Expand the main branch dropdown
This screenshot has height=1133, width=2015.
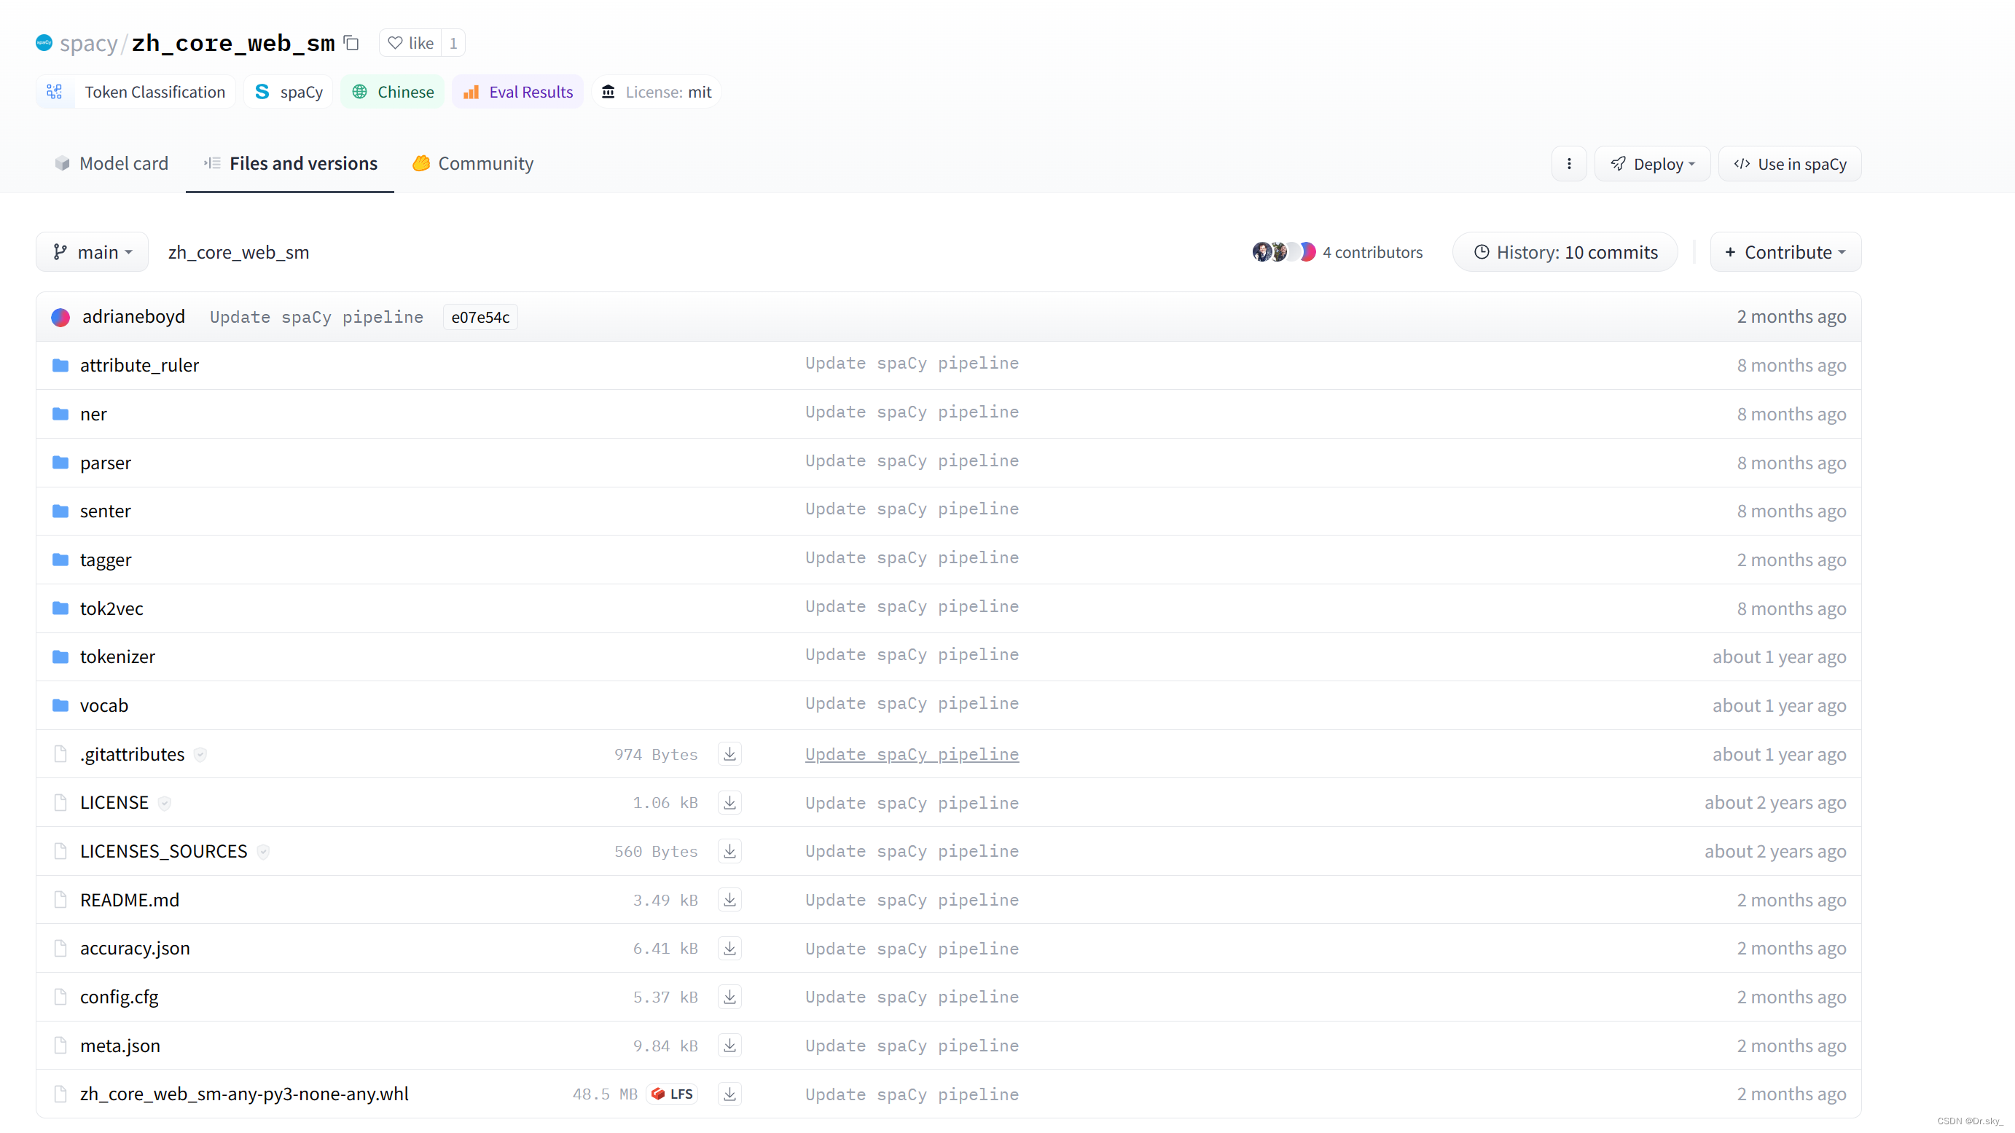coord(93,252)
